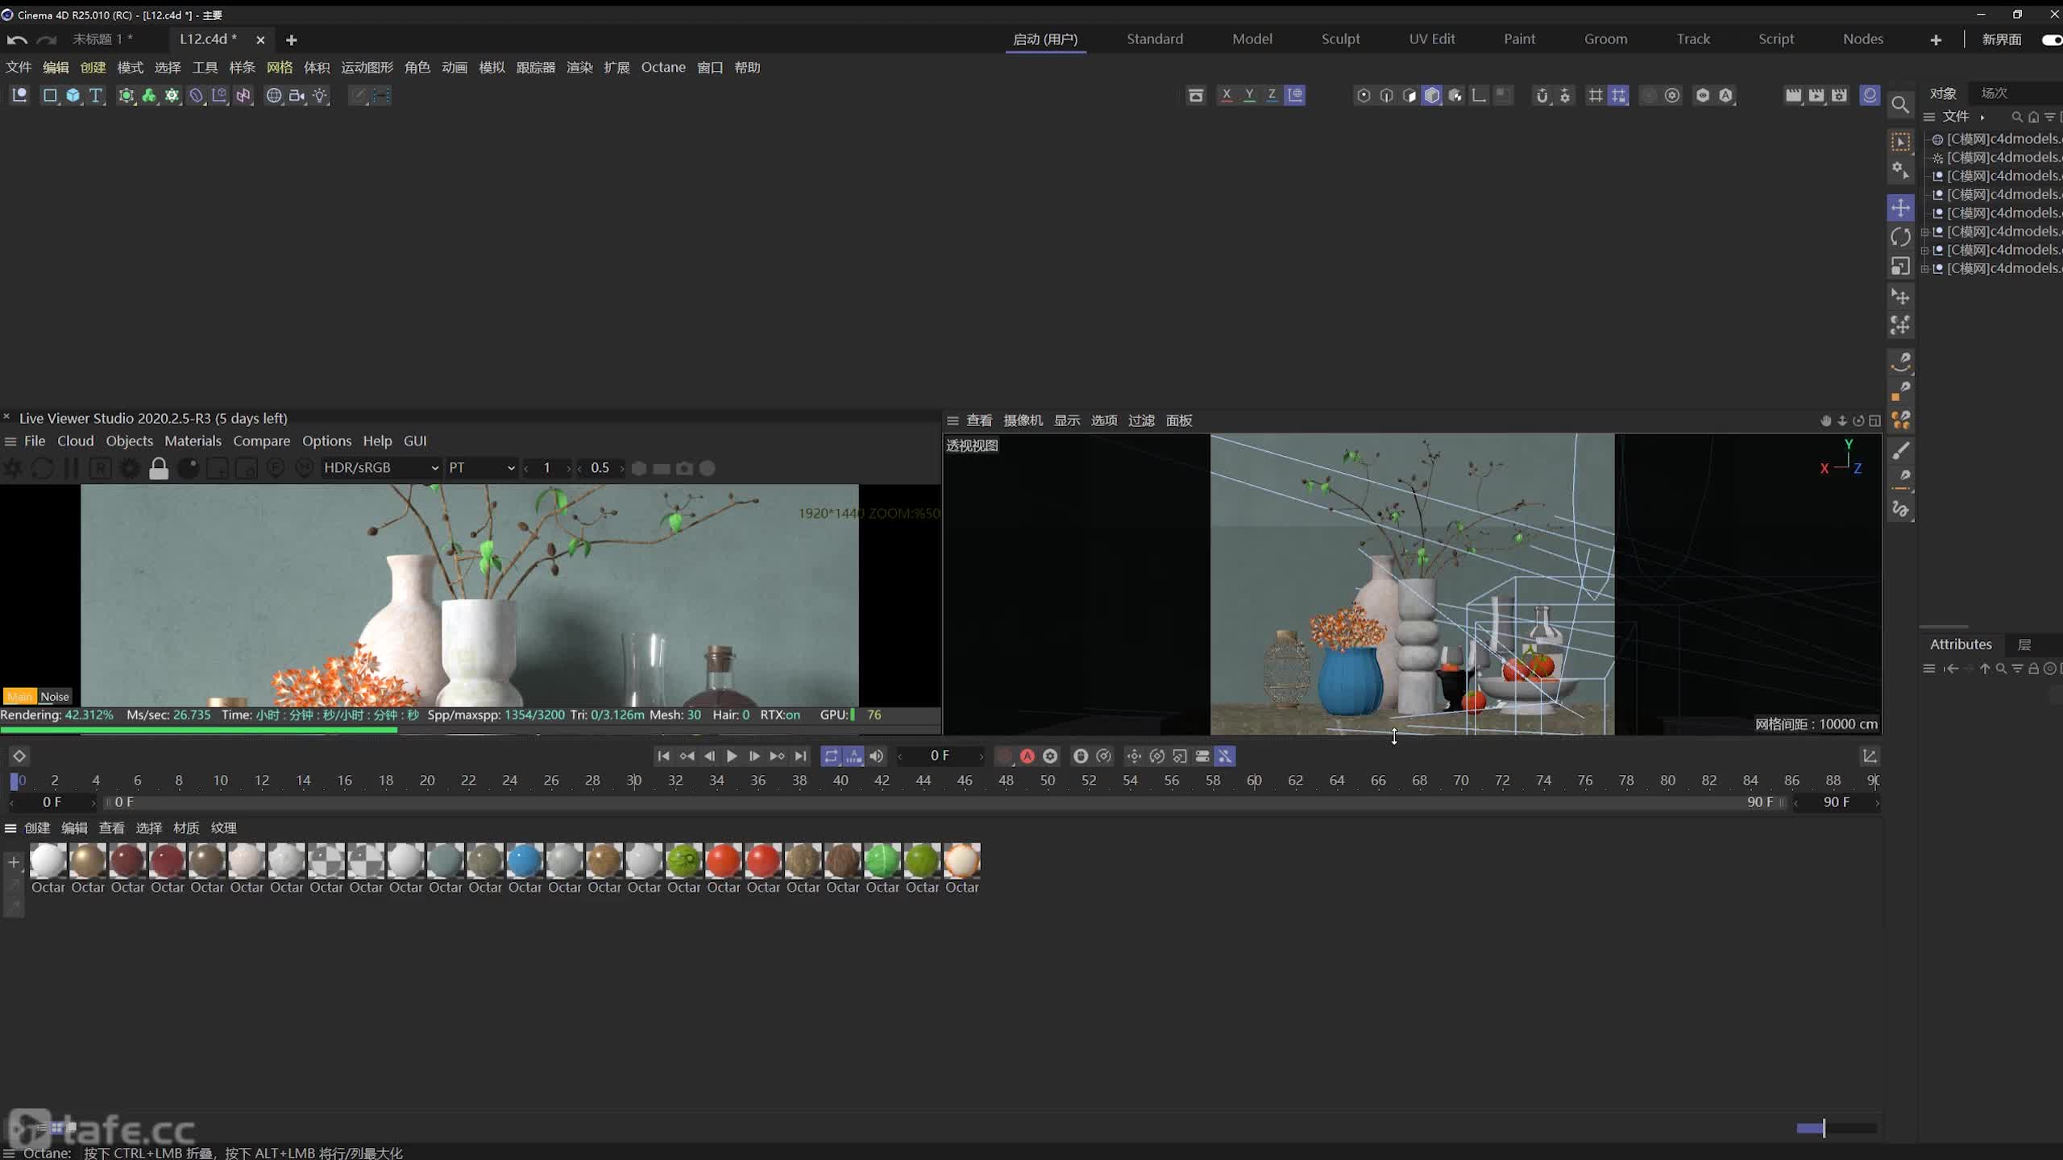The image size is (2063, 1160).
Task: Click frame 30 on the timeline ruler
Action: [634, 780]
